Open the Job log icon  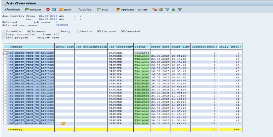(79, 10)
